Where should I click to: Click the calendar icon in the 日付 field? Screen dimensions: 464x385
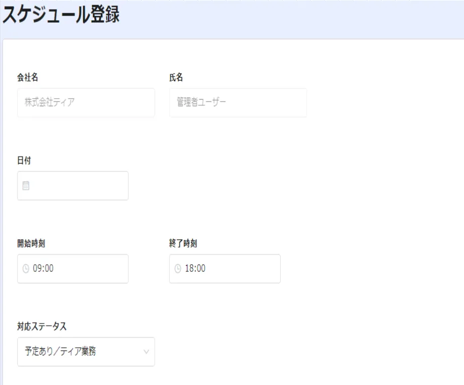pos(26,186)
